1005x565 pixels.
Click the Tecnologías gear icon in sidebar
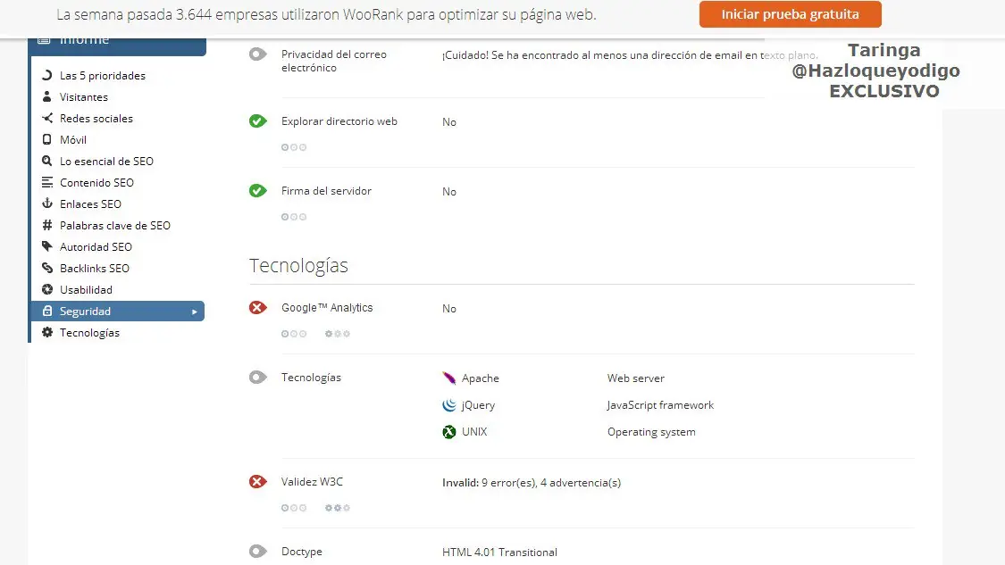click(47, 333)
